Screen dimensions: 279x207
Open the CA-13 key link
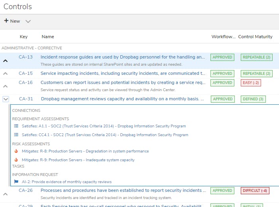pos(26,57)
